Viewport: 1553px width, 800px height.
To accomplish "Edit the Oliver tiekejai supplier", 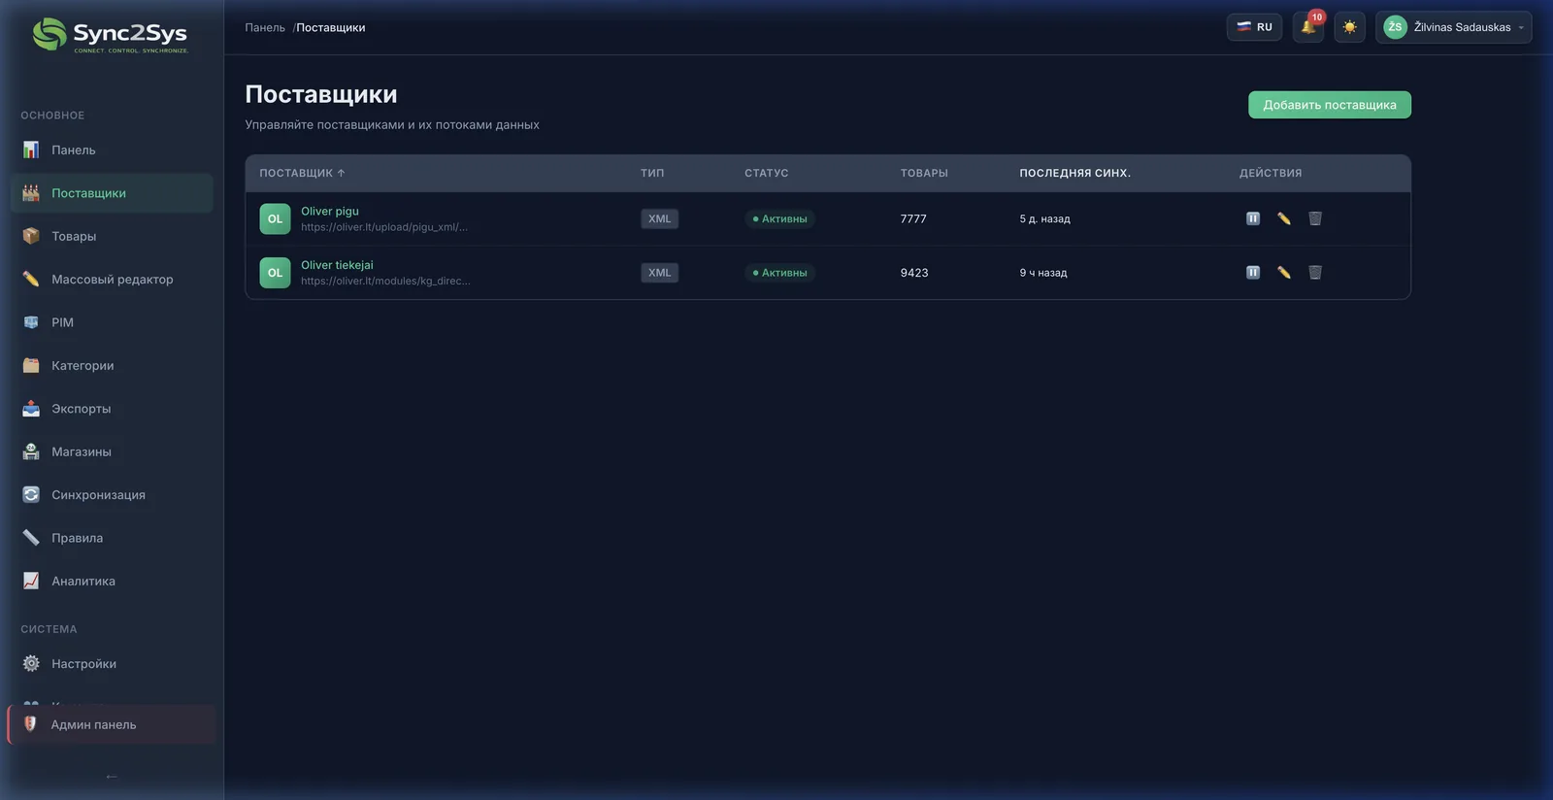I will [1284, 273].
